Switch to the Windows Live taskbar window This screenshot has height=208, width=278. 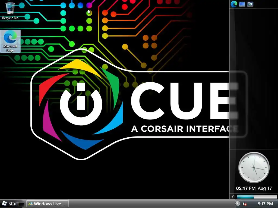[47, 204]
